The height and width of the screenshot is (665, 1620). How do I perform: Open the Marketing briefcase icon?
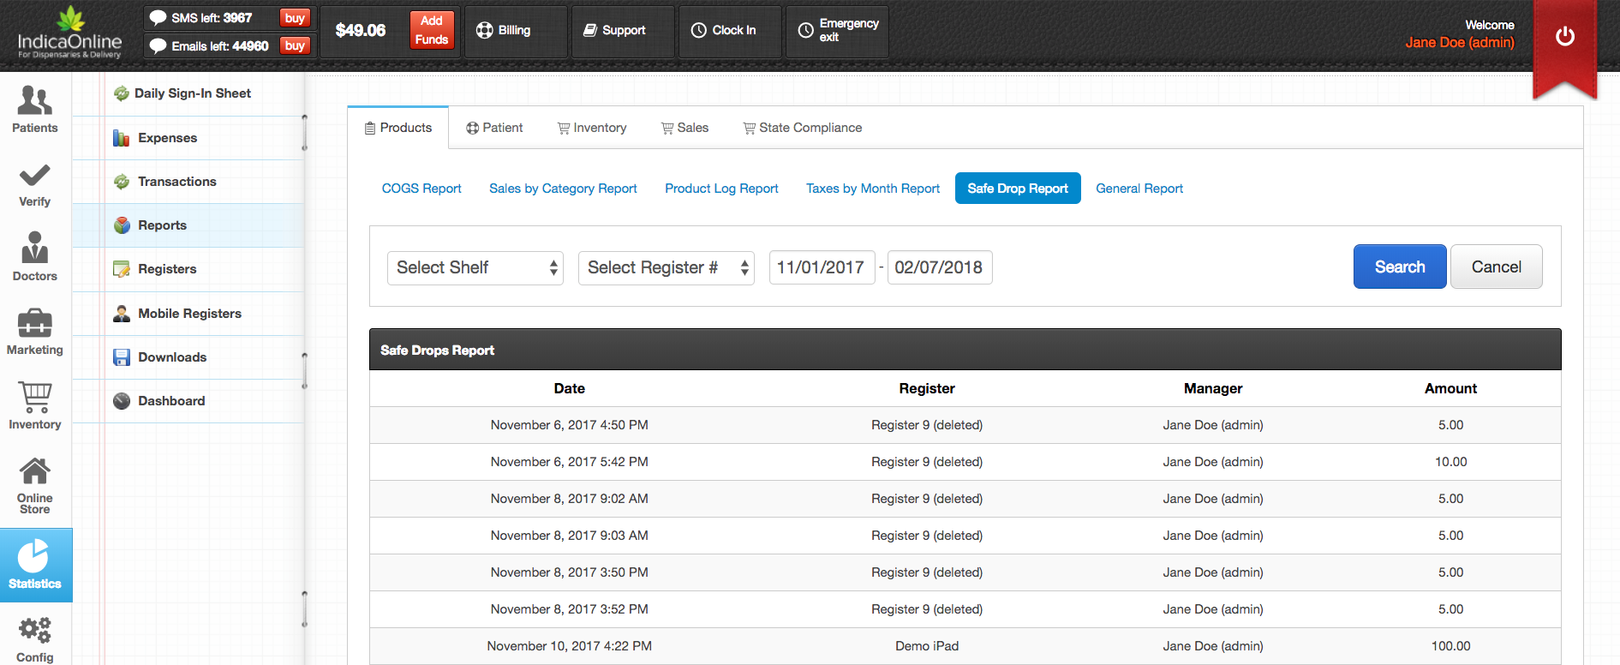tap(34, 323)
